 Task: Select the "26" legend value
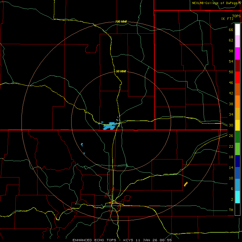coord(231,136)
